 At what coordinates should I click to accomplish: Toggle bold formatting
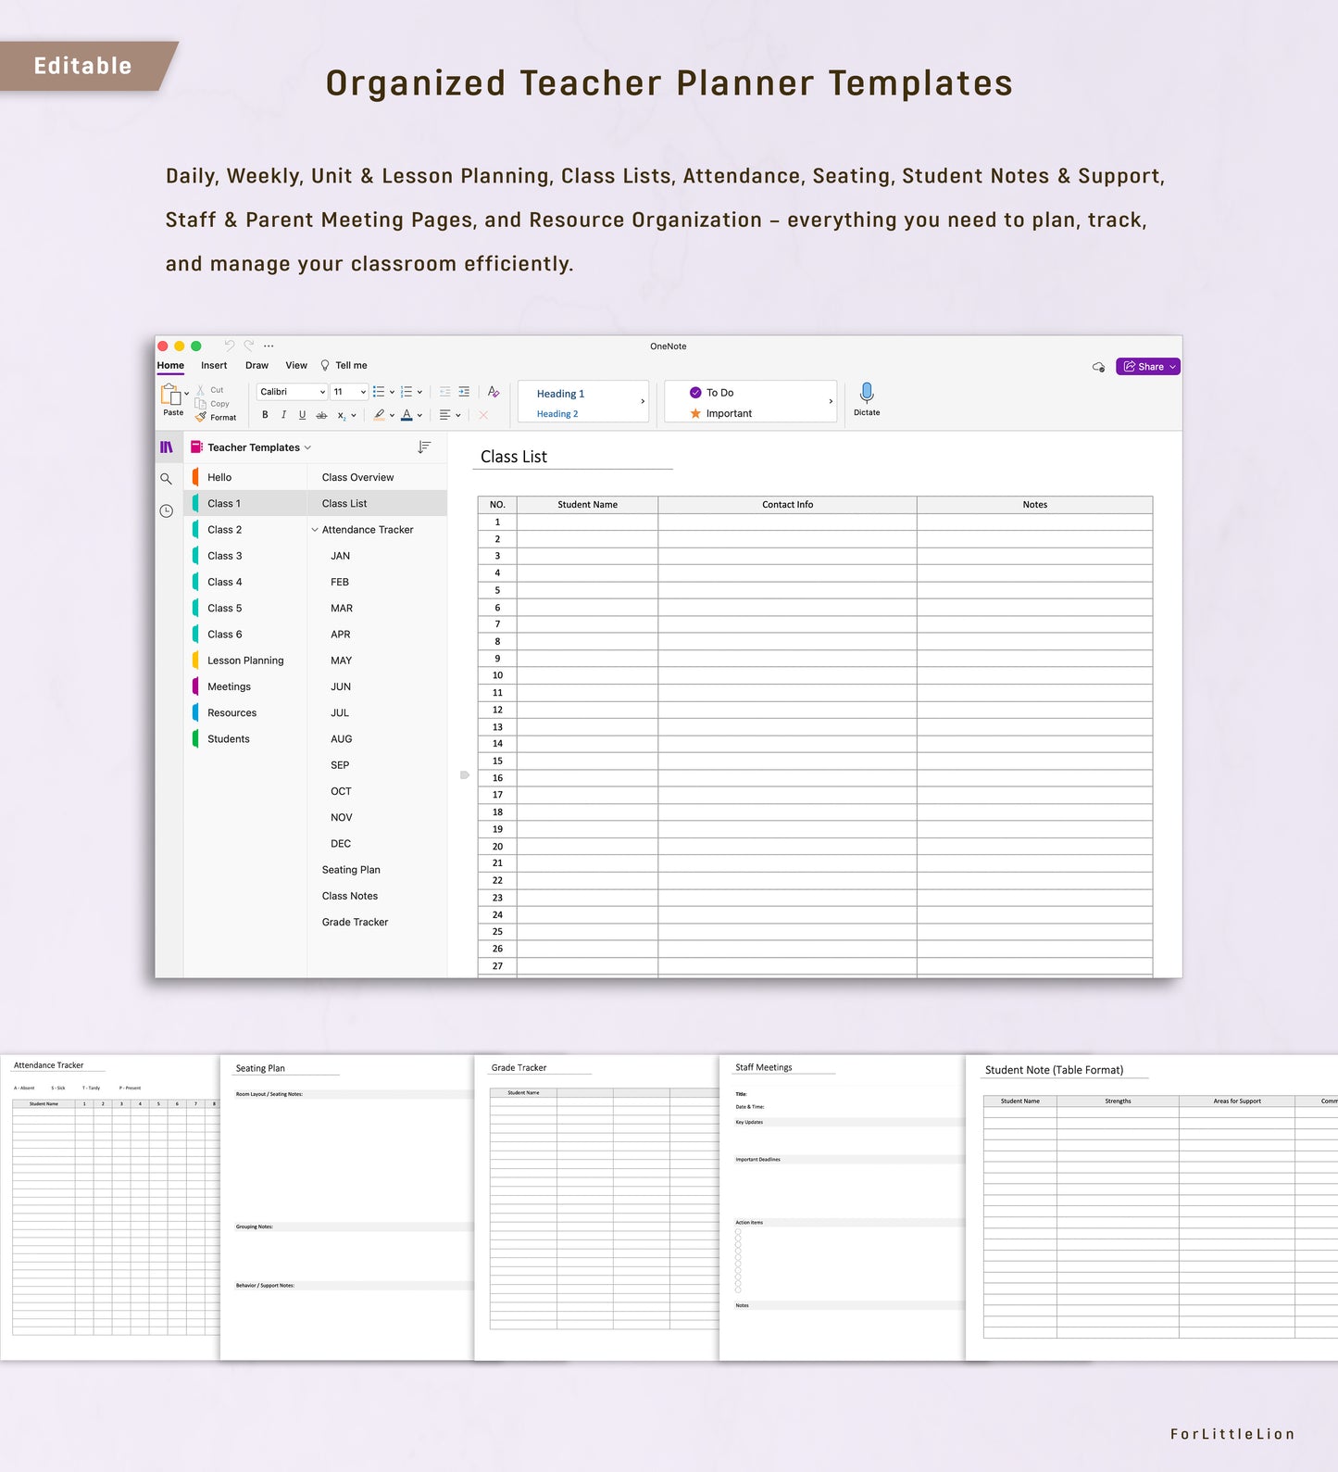[265, 415]
